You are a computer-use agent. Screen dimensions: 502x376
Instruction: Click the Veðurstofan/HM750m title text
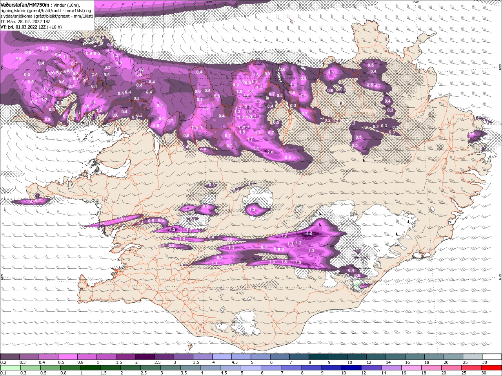coord(25,4)
